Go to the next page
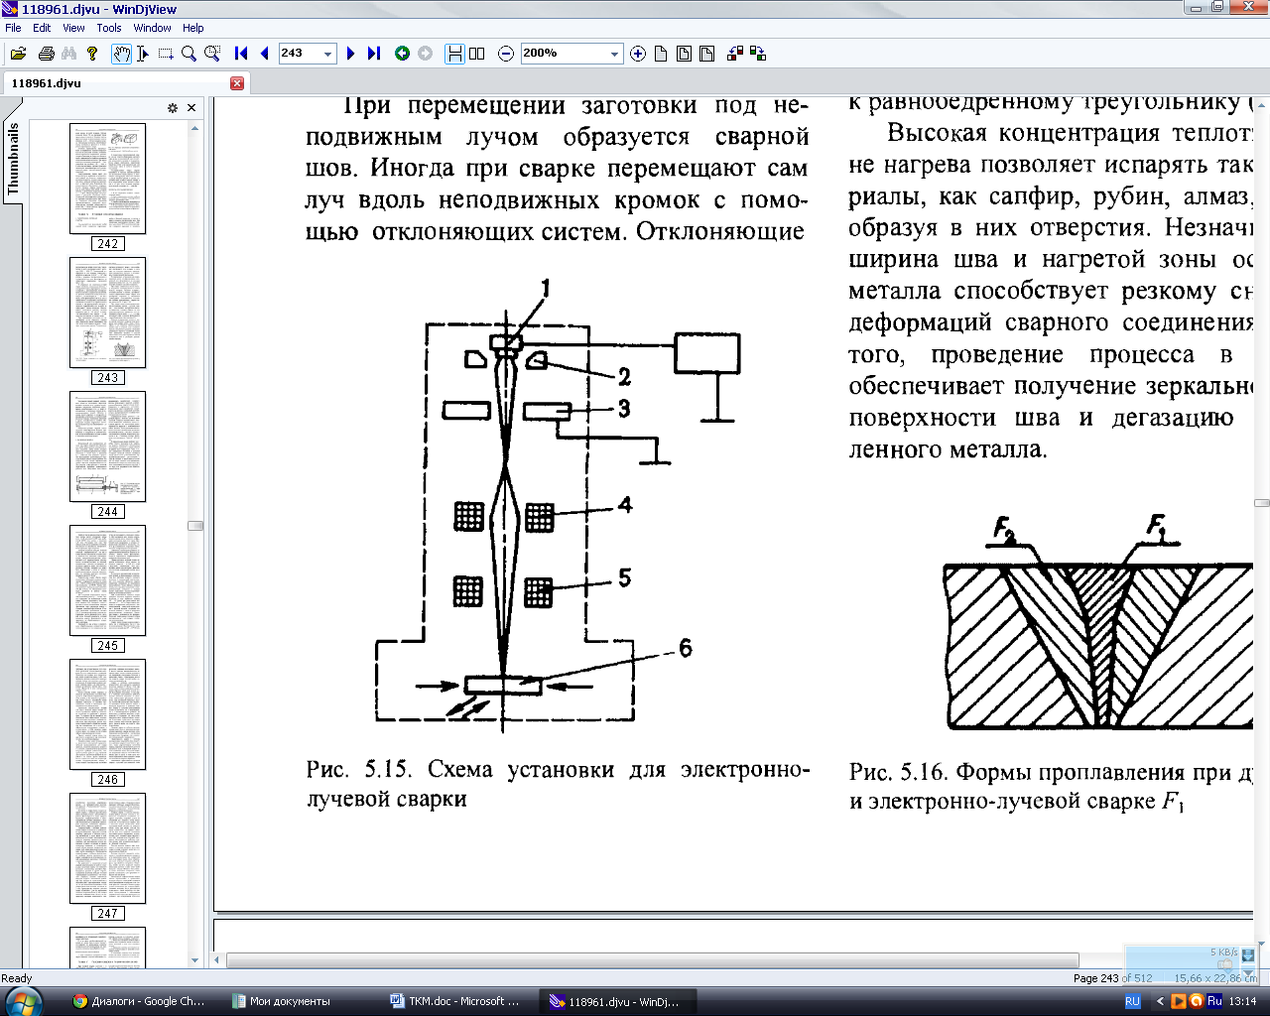This screenshot has height=1016, width=1270. pyautogui.click(x=350, y=54)
